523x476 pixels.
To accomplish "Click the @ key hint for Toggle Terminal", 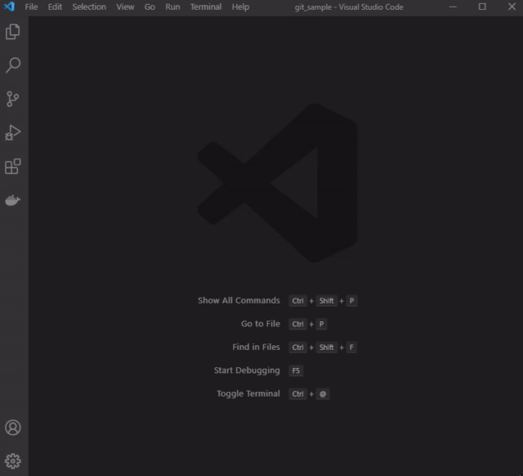I will pyautogui.click(x=323, y=394).
